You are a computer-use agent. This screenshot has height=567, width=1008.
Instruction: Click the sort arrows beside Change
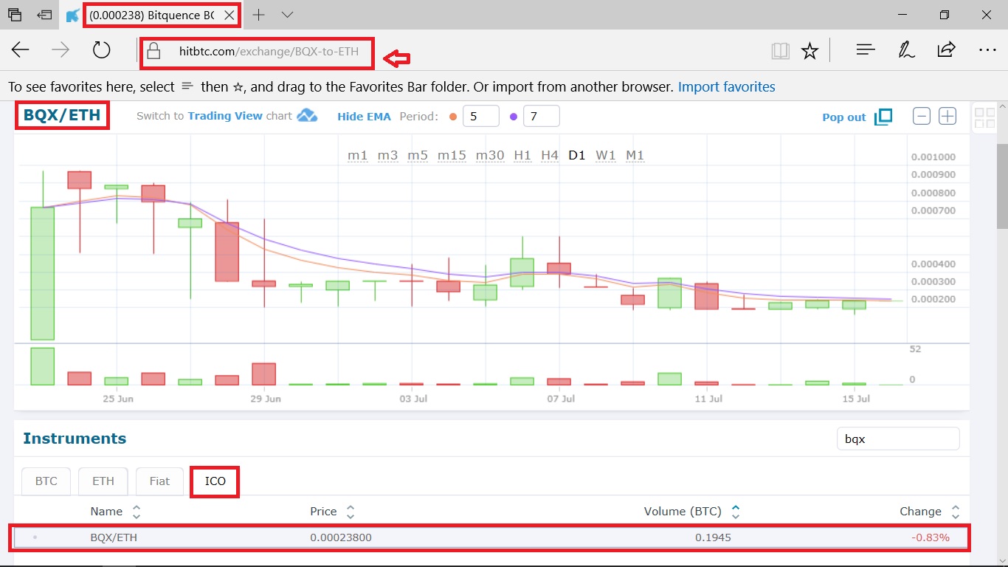point(956,512)
